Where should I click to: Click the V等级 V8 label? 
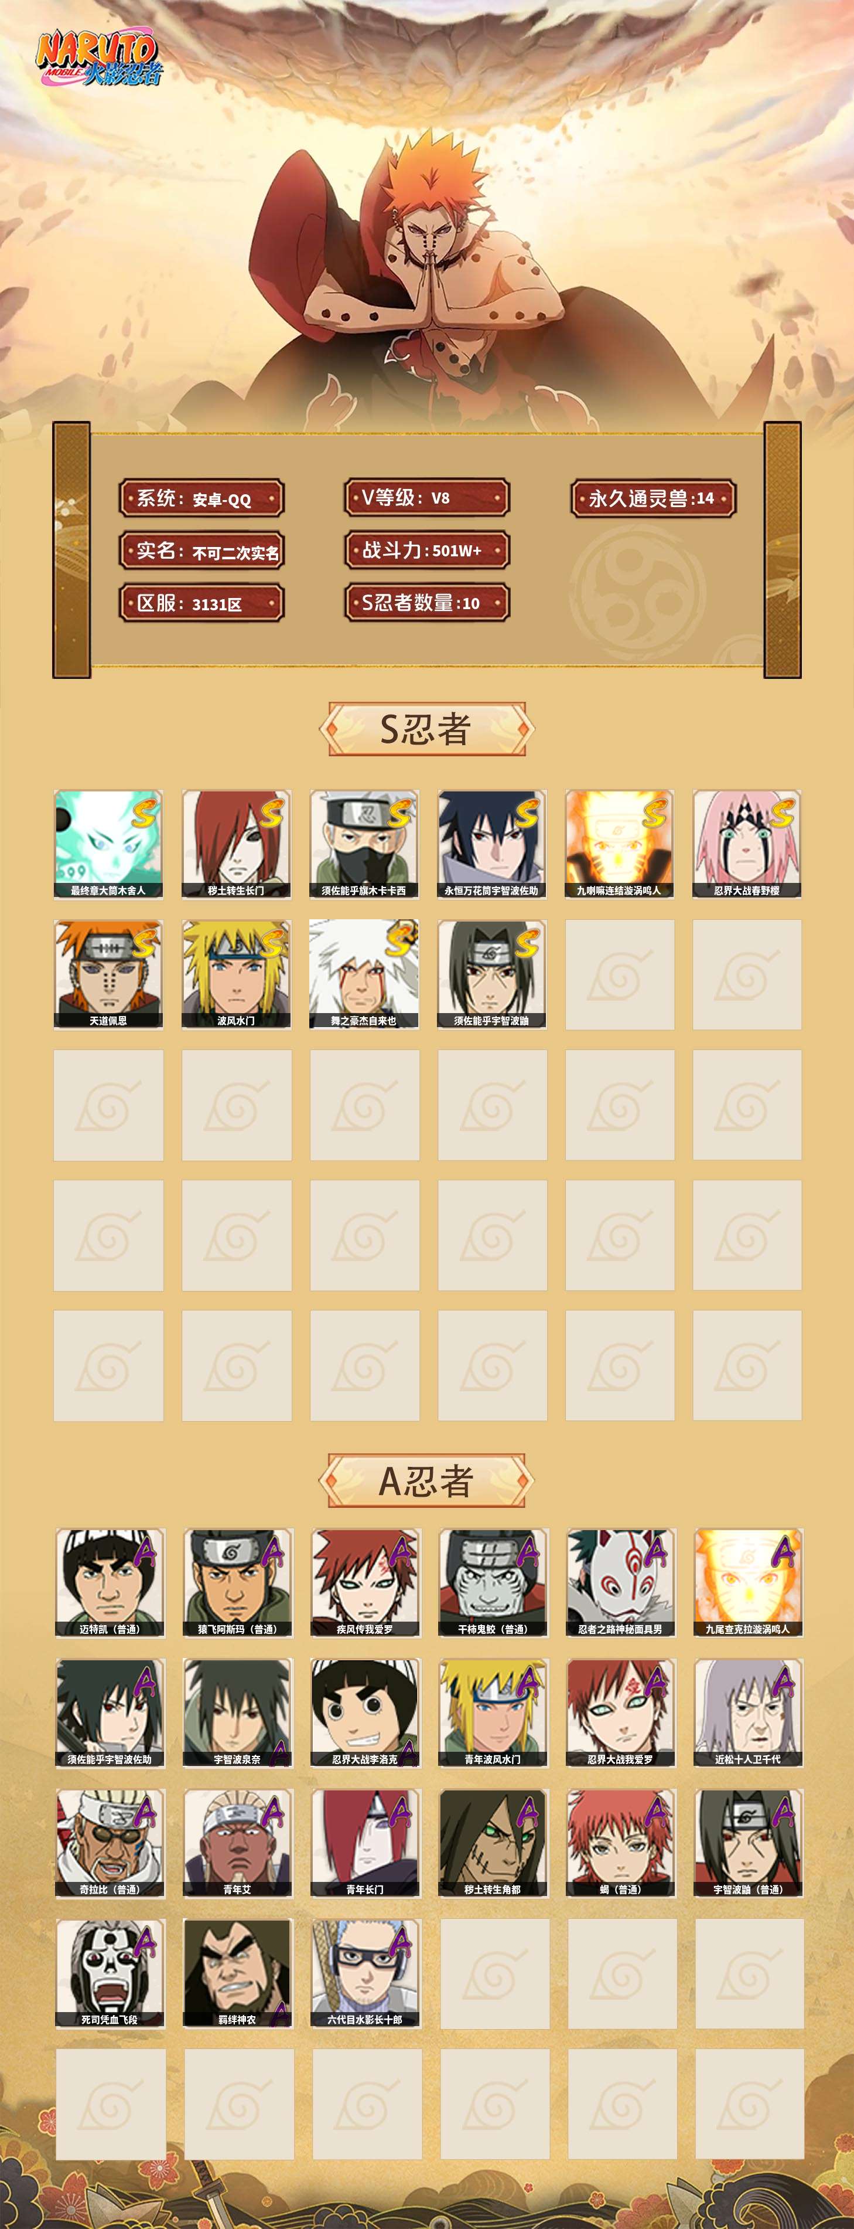tap(427, 498)
